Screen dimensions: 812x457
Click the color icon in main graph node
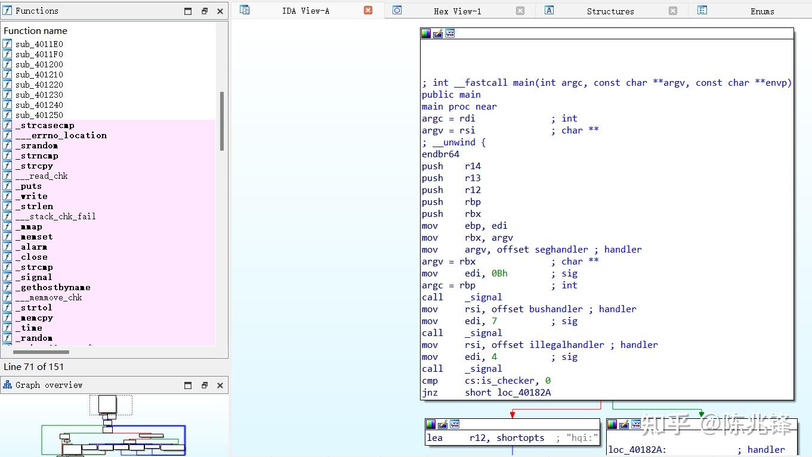425,34
